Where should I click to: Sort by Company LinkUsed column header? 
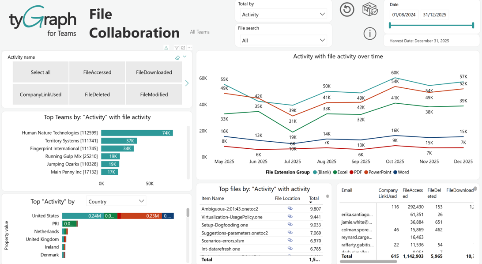pos(388,193)
